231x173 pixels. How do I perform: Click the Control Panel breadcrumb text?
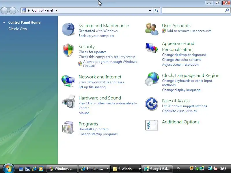coord(42,10)
